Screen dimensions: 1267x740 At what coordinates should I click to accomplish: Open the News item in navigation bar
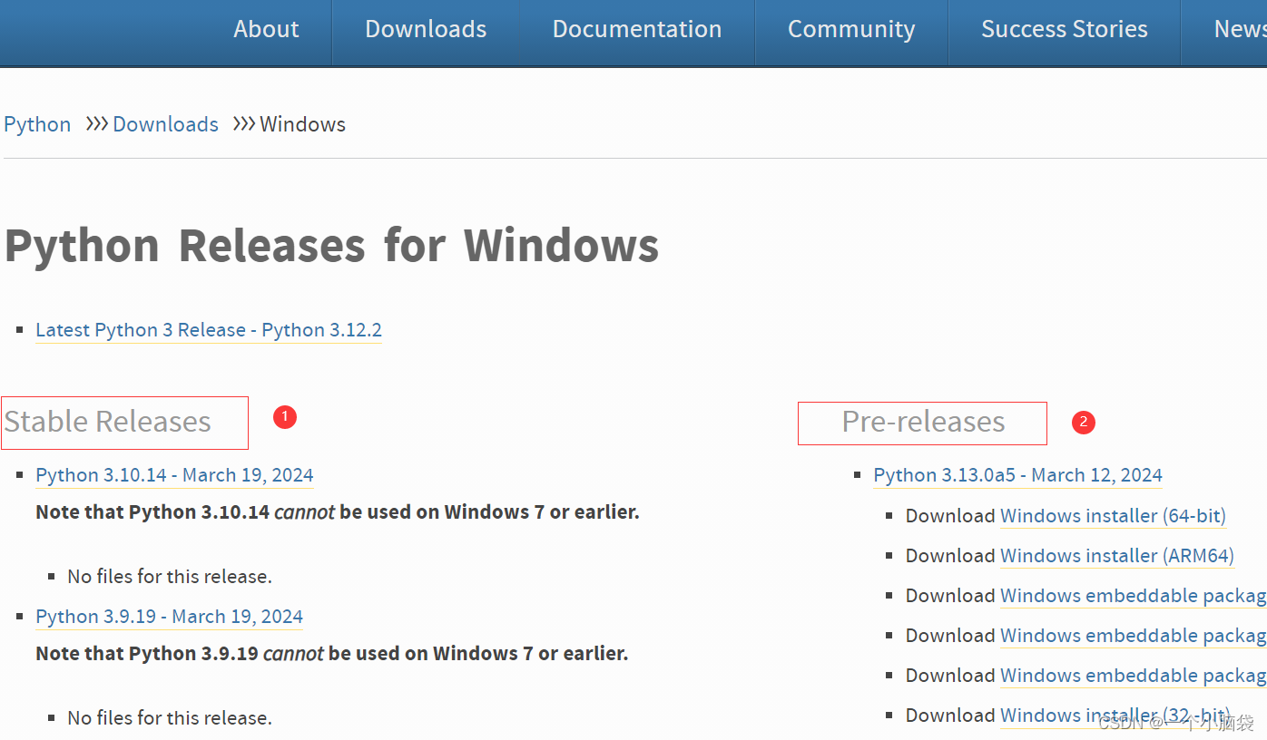pyautogui.click(x=1240, y=29)
